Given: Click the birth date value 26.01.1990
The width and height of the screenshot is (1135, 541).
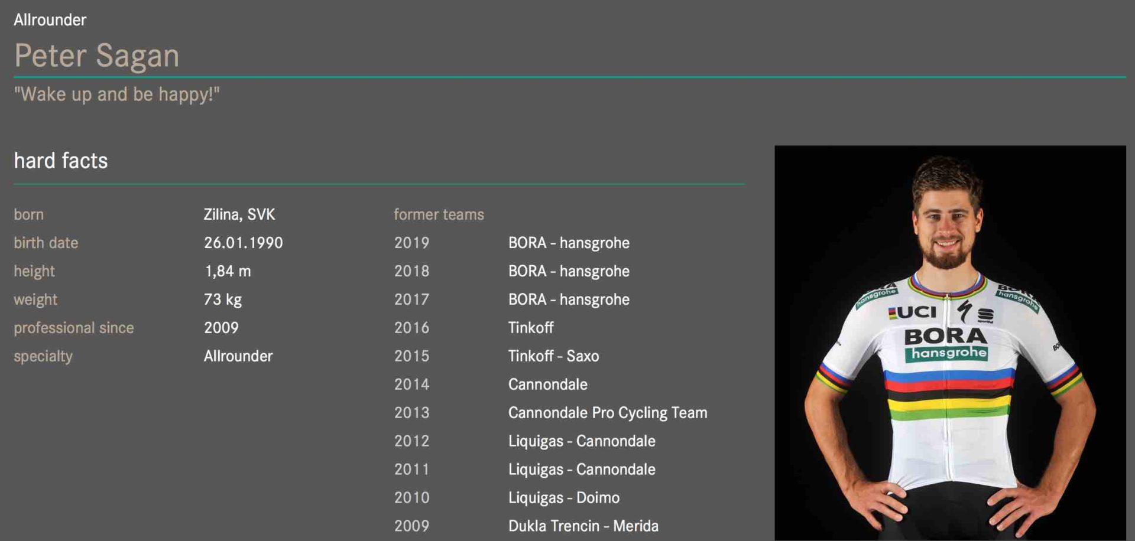Looking at the screenshot, I should (x=243, y=243).
